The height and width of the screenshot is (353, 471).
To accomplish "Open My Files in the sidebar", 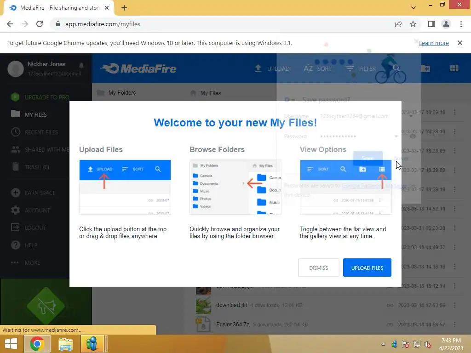I will pos(29,114).
